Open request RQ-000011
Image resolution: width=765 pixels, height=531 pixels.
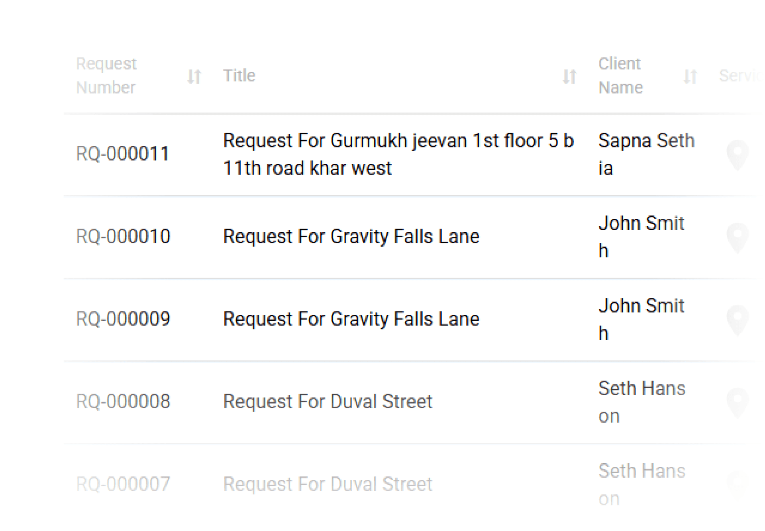tap(123, 154)
